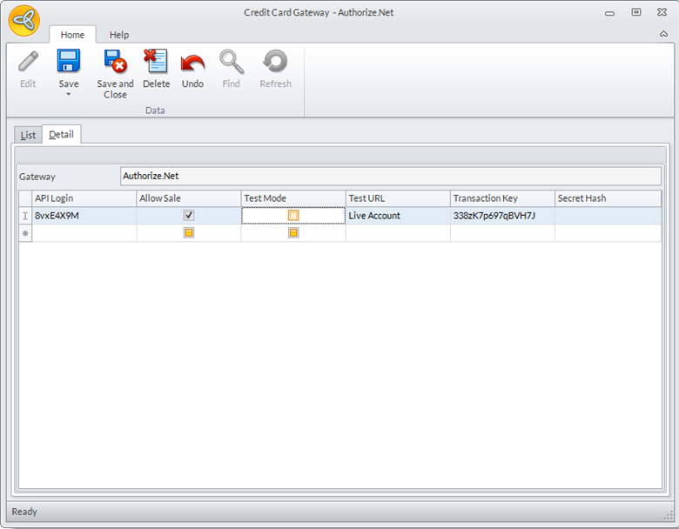Image resolution: width=679 pixels, height=529 pixels.
Task: Click the Transaction Key column header
Action: click(x=501, y=198)
